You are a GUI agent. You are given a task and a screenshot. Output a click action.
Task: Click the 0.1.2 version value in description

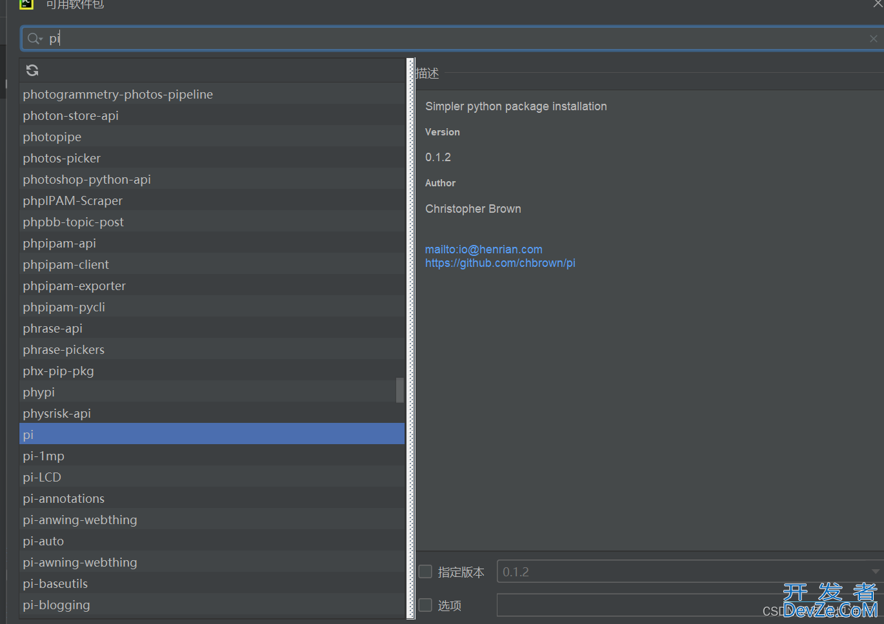[x=437, y=157]
